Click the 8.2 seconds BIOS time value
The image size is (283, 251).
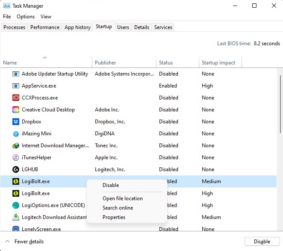click(x=267, y=44)
